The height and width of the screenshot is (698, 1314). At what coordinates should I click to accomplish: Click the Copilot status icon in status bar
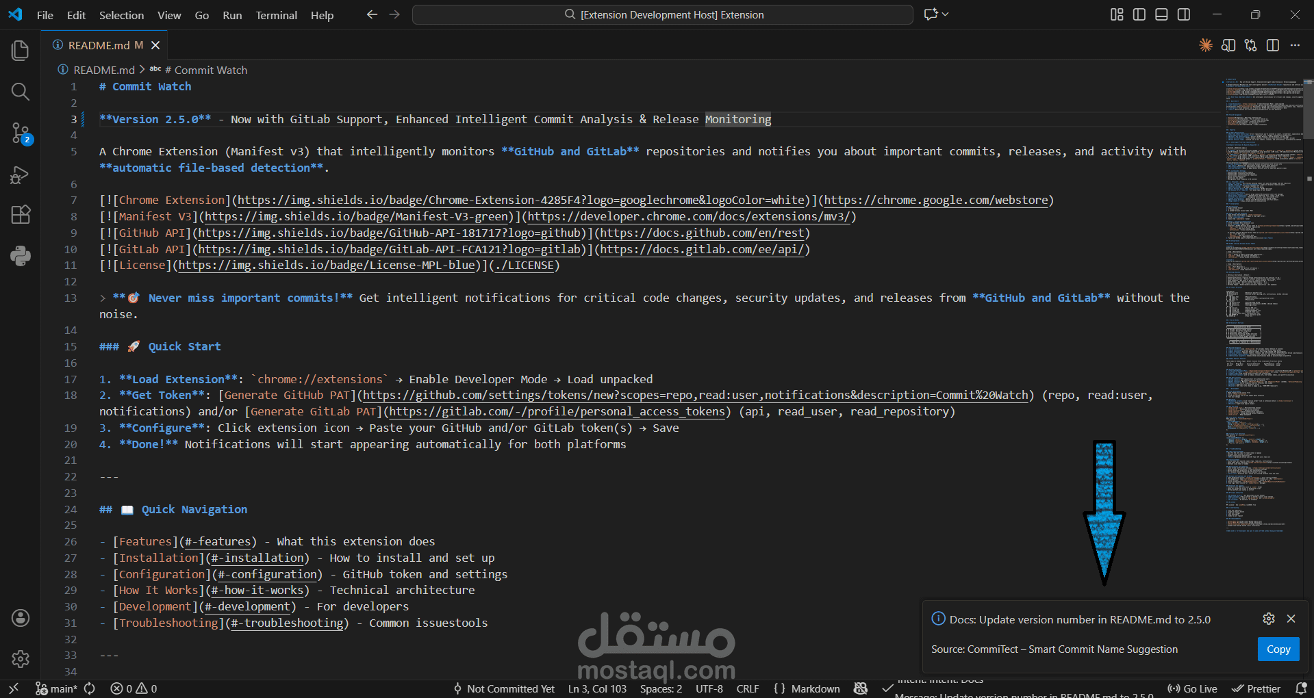[861, 688]
